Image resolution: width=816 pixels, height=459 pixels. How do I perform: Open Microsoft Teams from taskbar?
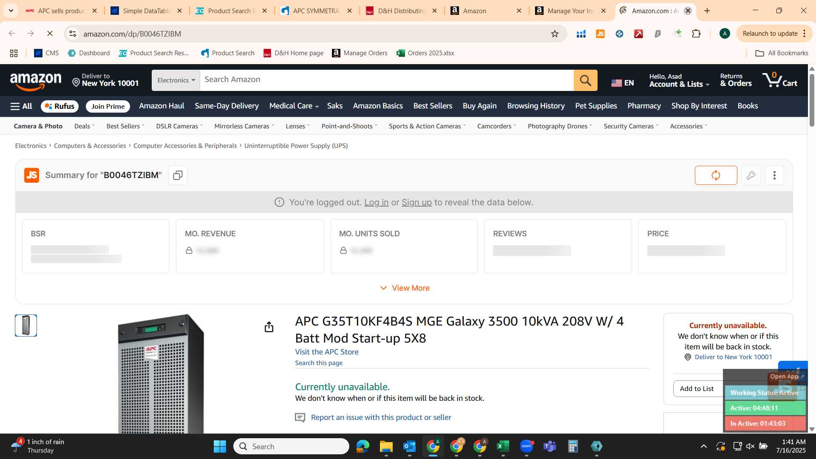point(550,446)
